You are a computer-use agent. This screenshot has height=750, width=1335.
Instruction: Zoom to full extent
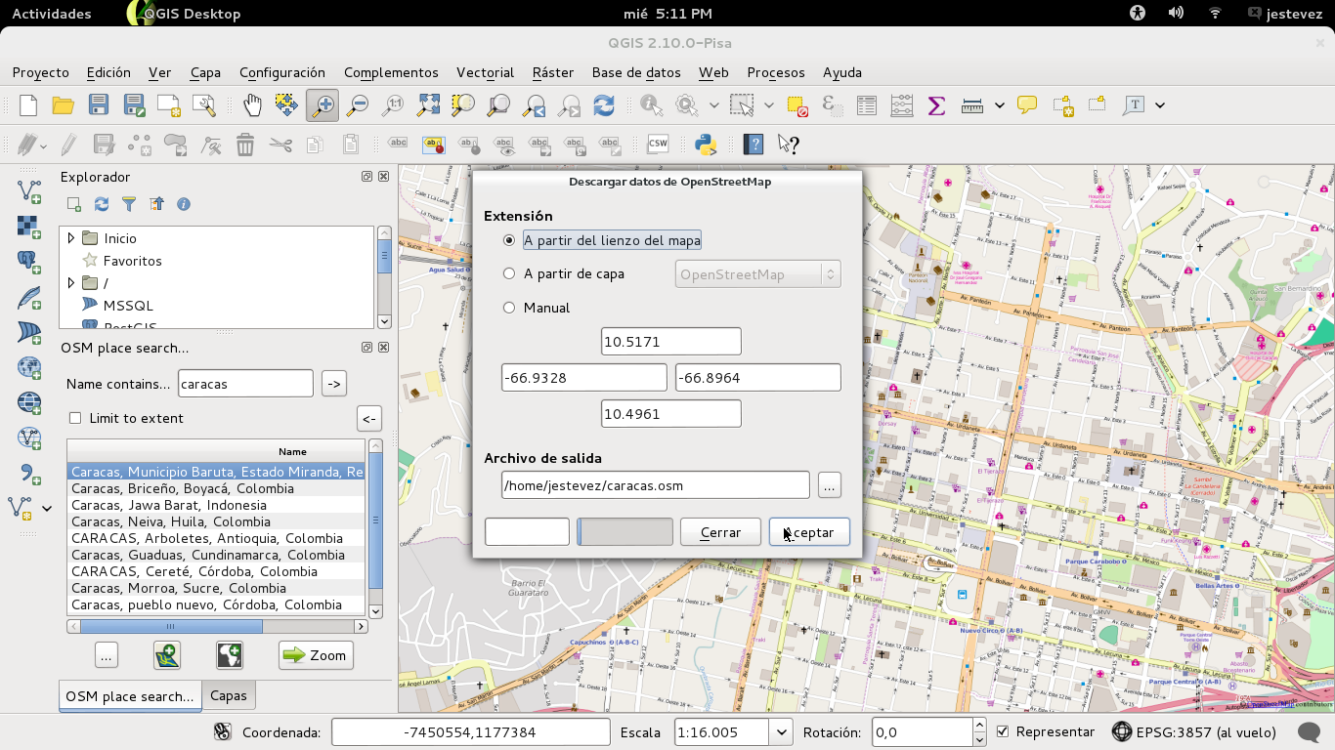(x=428, y=105)
